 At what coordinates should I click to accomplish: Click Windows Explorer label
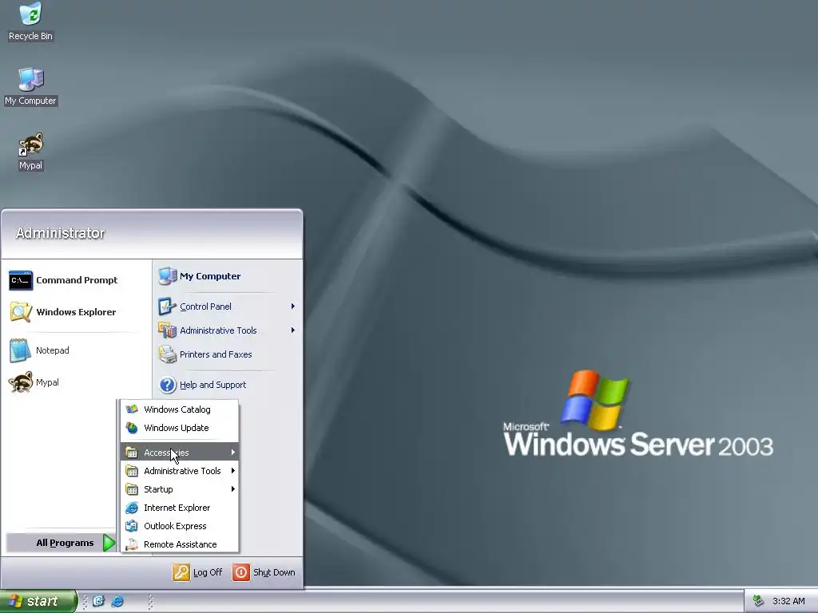click(x=76, y=312)
